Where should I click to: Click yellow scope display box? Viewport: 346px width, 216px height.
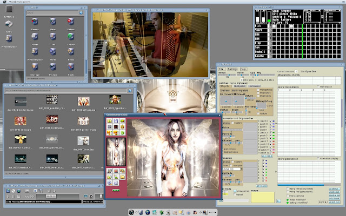[x=263, y=197]
